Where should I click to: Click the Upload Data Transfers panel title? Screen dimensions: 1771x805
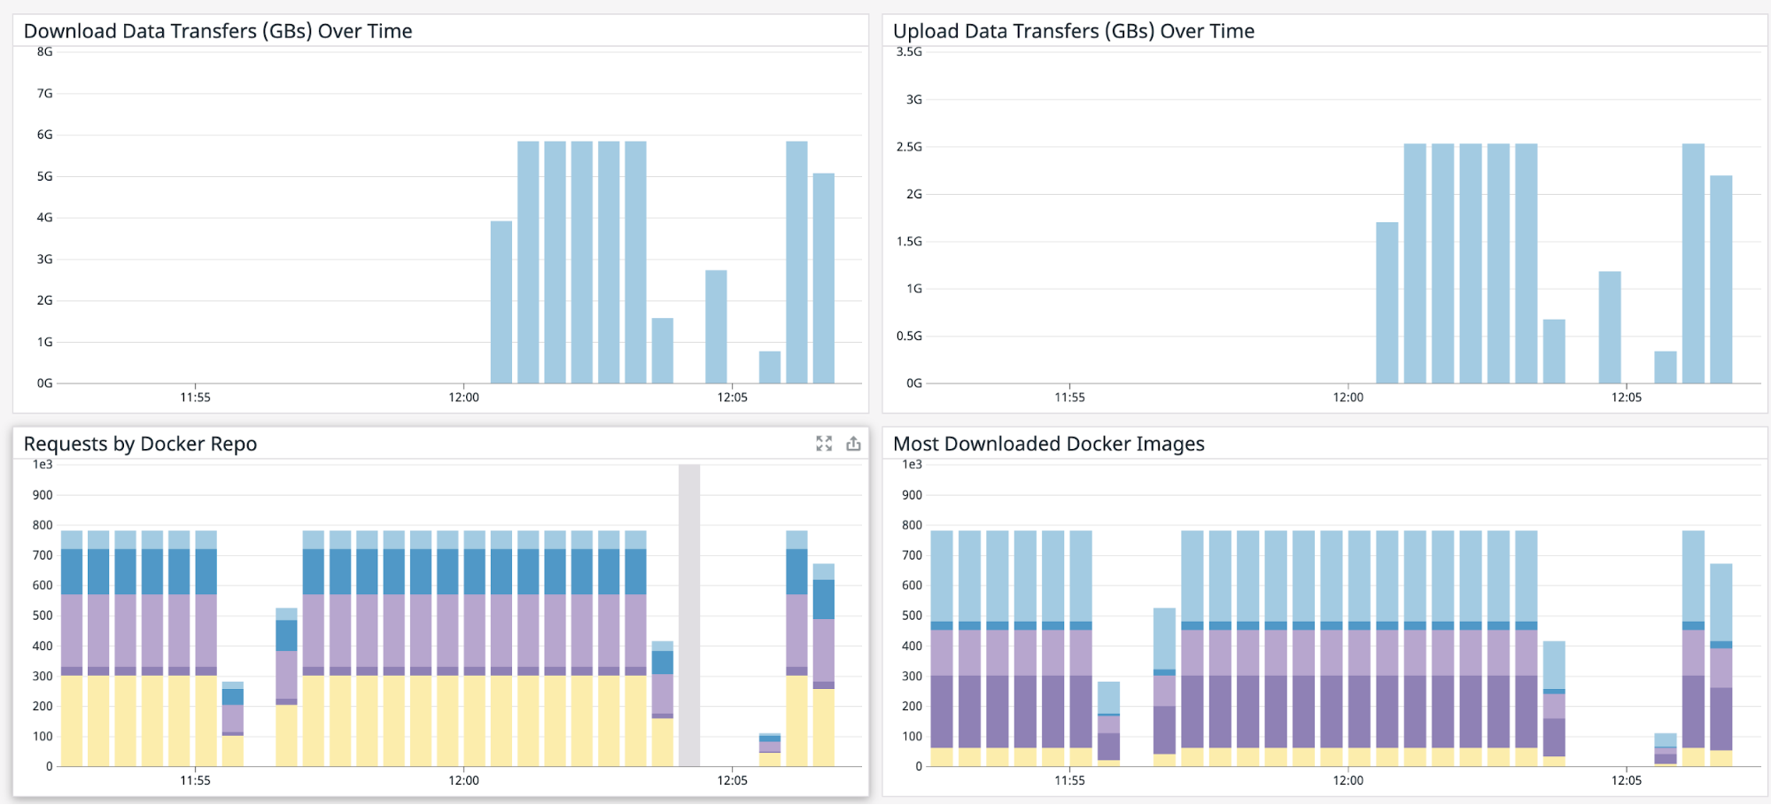pos(1073,30)
